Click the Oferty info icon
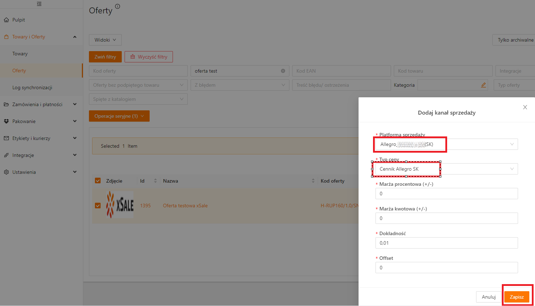 pyautogui.click(x=118, y=6)
